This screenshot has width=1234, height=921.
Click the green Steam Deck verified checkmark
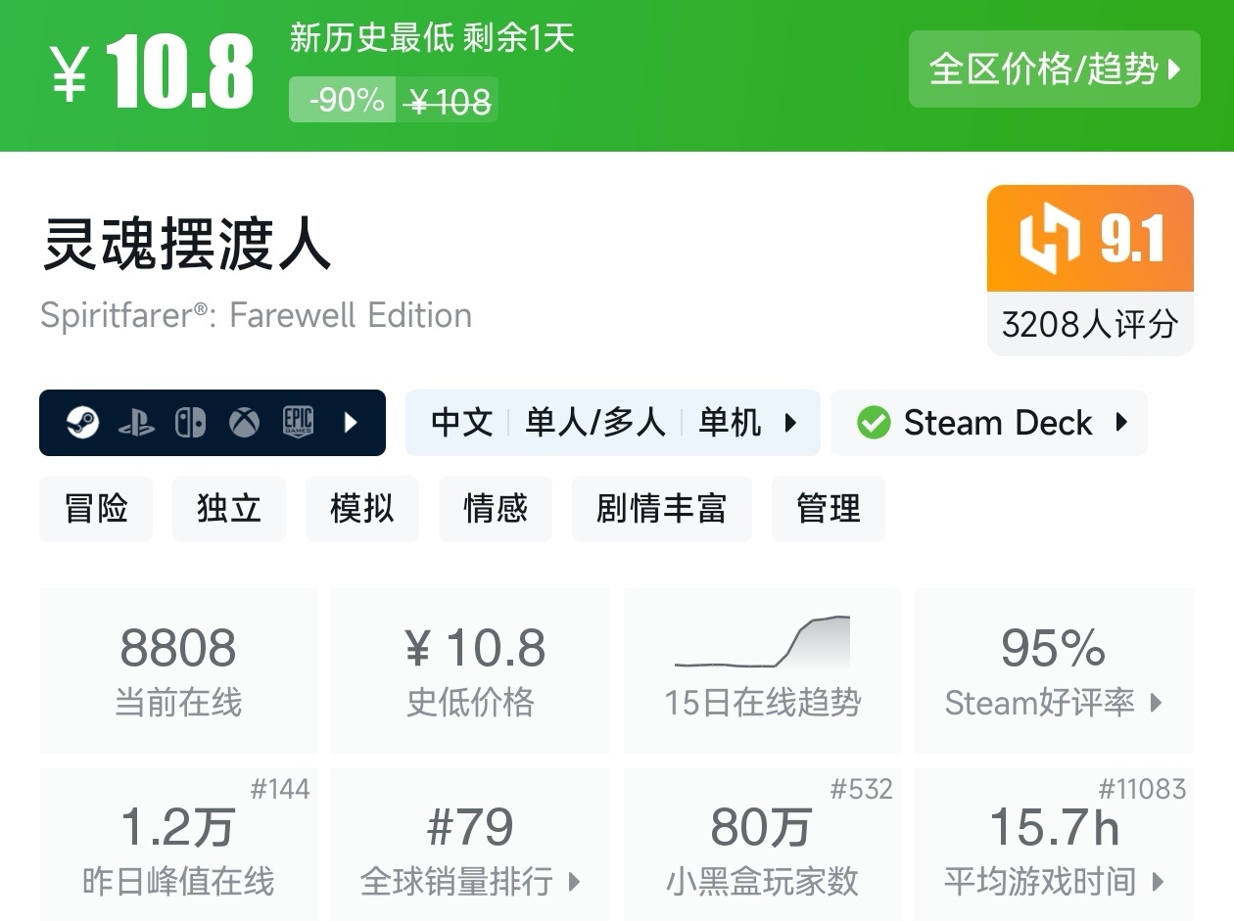(874, 423)
